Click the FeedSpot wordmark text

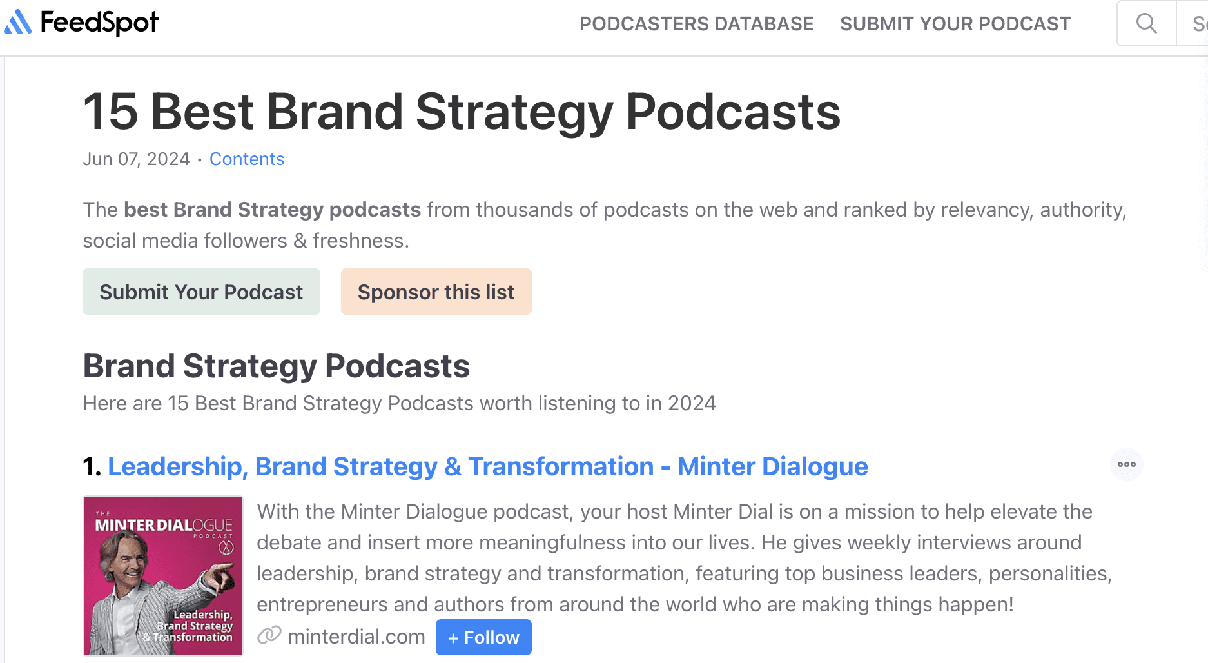pyautogui.click(x=99, y=23)
